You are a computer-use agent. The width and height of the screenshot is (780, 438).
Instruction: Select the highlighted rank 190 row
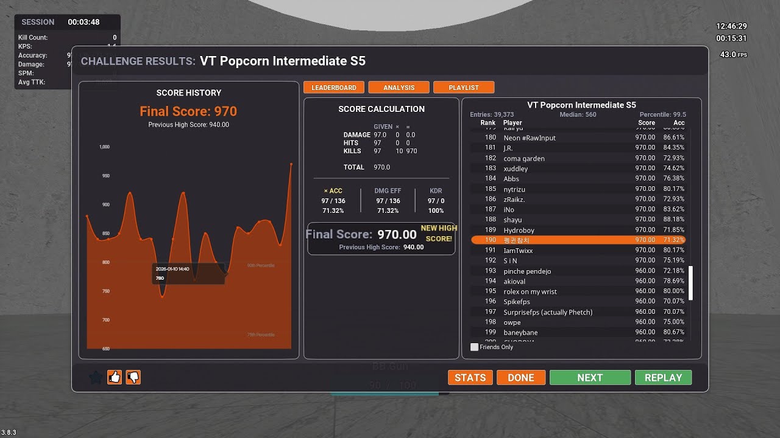pos(578,240)
